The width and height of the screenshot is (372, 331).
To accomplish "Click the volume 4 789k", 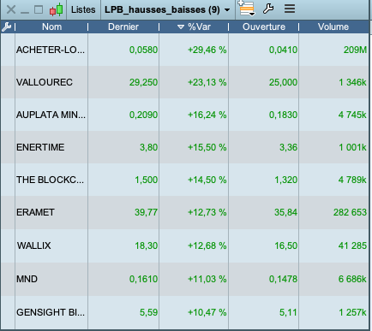I will (352, 180).
